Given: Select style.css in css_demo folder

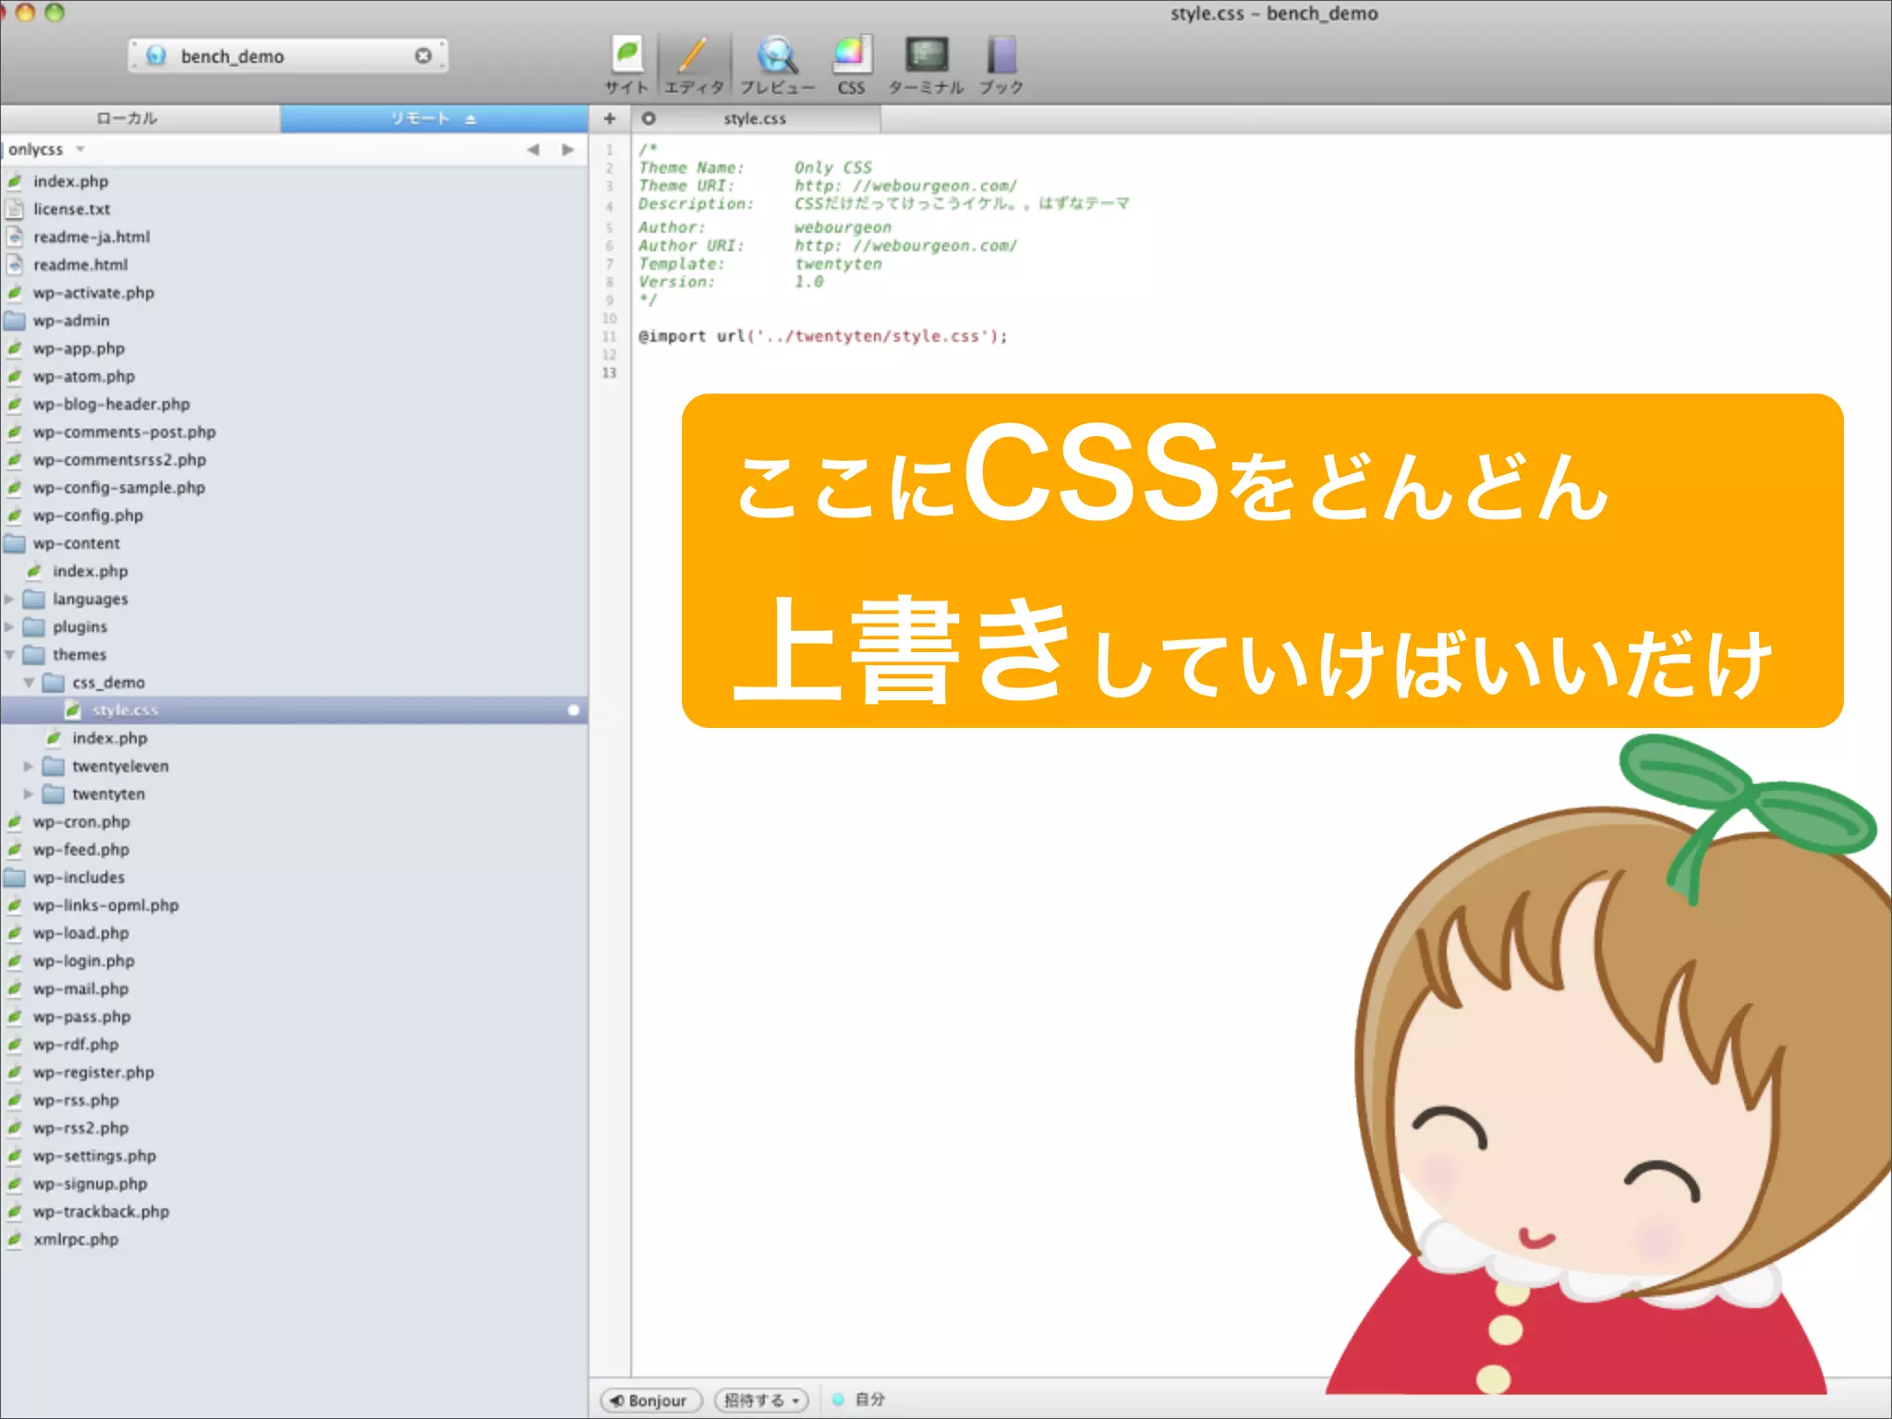Looking at the screenshot, I should [294, 709].
